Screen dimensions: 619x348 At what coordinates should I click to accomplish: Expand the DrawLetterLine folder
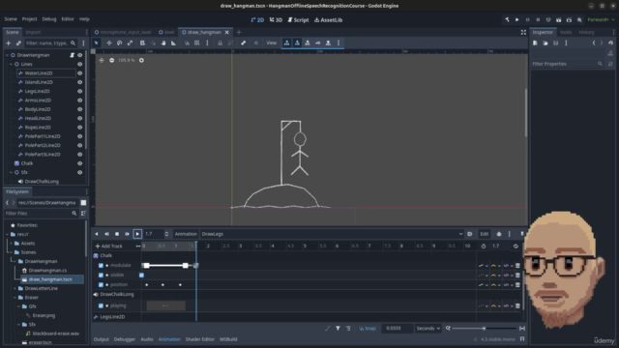tap(15, 288)
